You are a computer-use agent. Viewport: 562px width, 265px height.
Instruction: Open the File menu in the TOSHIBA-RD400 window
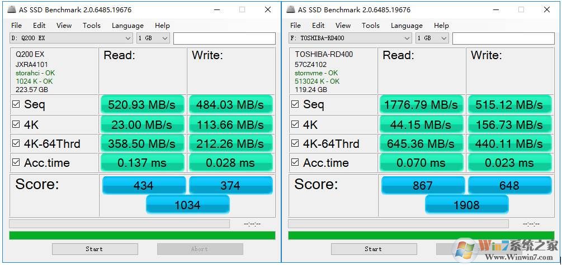click(295, 26)
